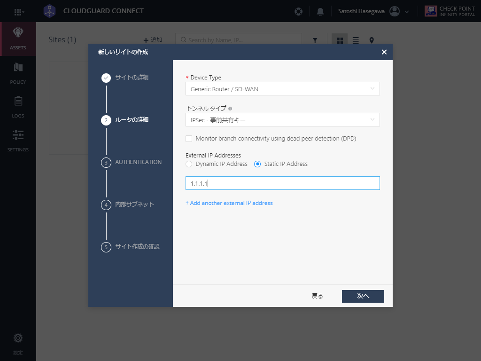Enable dead peer detection monitoring checkbox
Viewport: 481px width, 361px height.
[x=189, y=139]
